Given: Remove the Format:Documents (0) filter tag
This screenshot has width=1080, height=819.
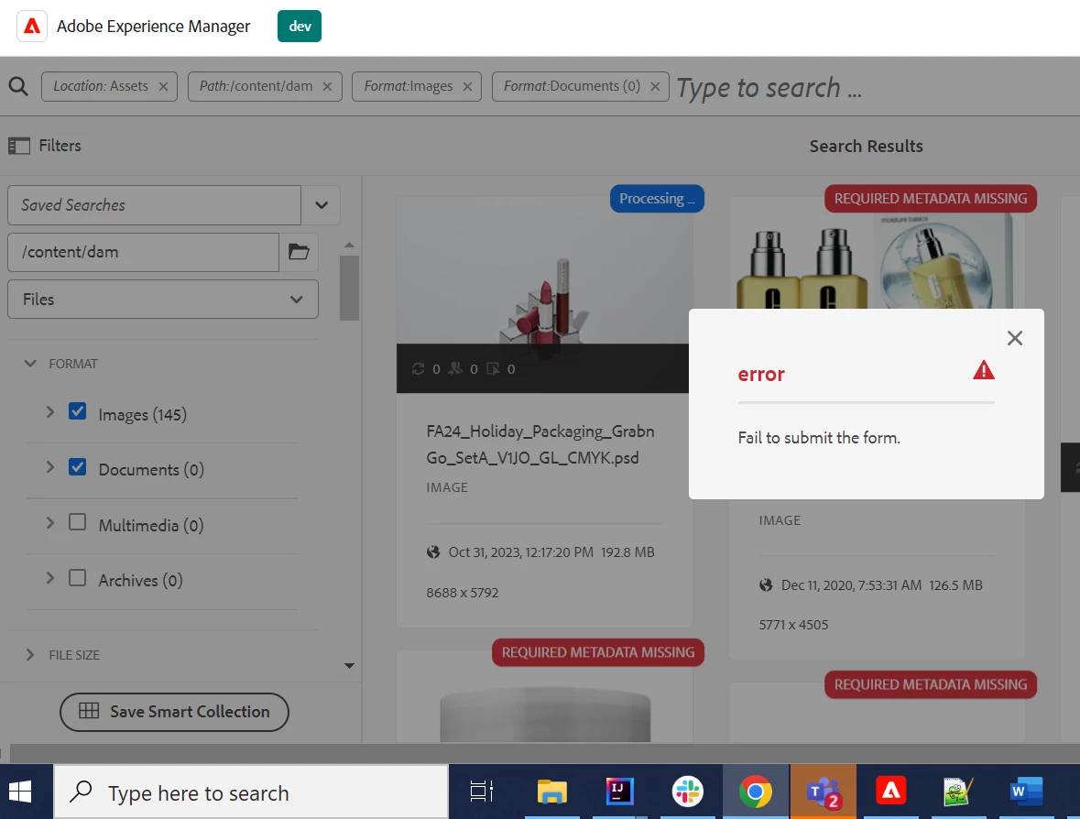Looking at the screenshot, I should click(655, 87).
